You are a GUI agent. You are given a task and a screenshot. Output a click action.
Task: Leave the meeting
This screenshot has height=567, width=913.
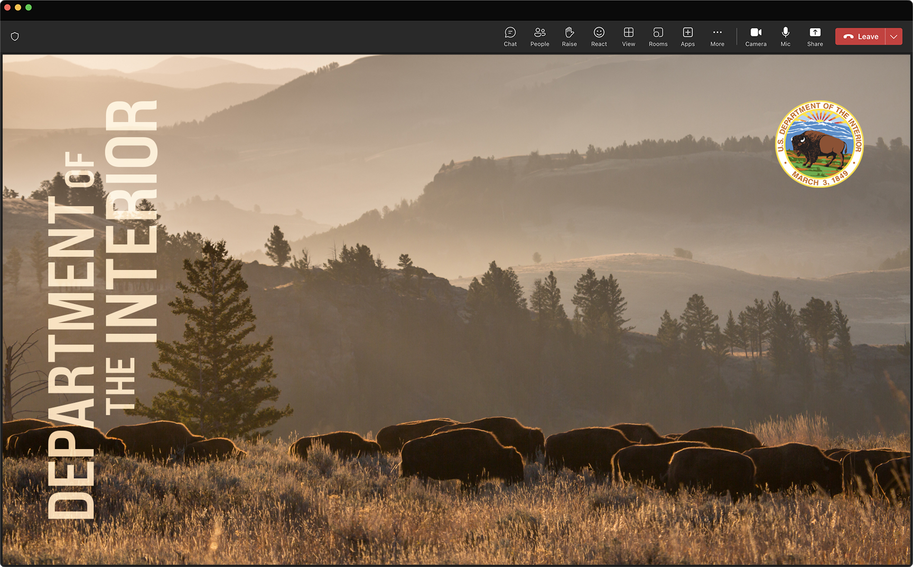(860, 36)
